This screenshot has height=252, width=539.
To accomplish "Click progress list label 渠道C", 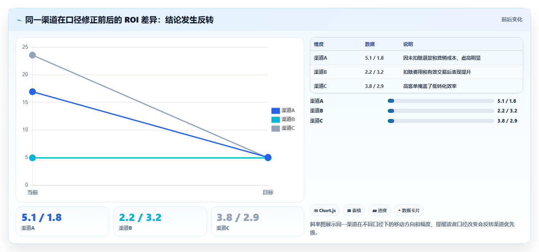I will 316,121.
